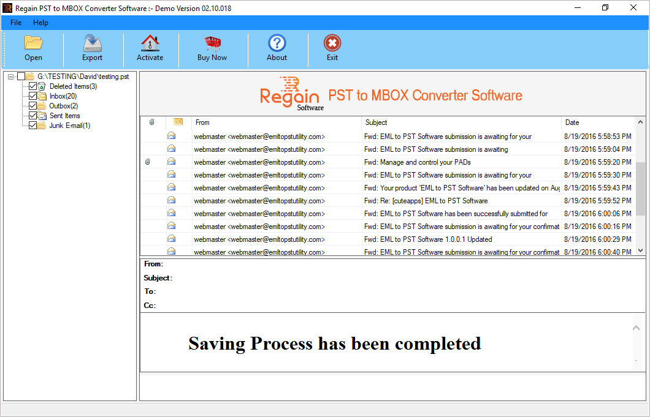Click envelope icon of the 5:59:43 PM email
The width and height of the screenshot is (650, 417).
point(171,187)
